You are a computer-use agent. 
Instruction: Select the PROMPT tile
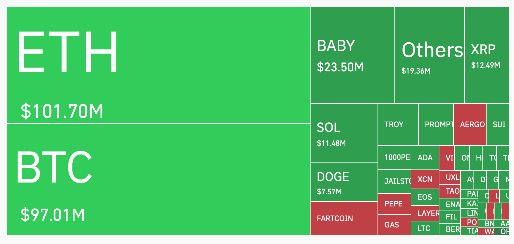(x=436, y=125)
